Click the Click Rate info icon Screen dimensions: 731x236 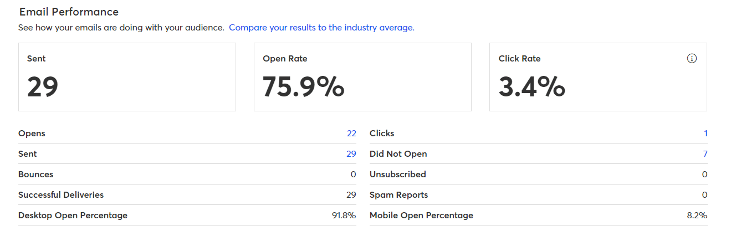tap(692, 59)
